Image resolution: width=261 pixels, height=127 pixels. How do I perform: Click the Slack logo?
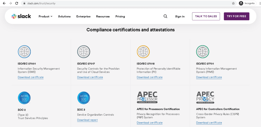(x=21, y=16)
